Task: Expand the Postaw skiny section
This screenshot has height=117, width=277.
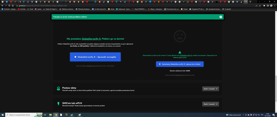Action: pyautogui.click(x=211, y=89)
